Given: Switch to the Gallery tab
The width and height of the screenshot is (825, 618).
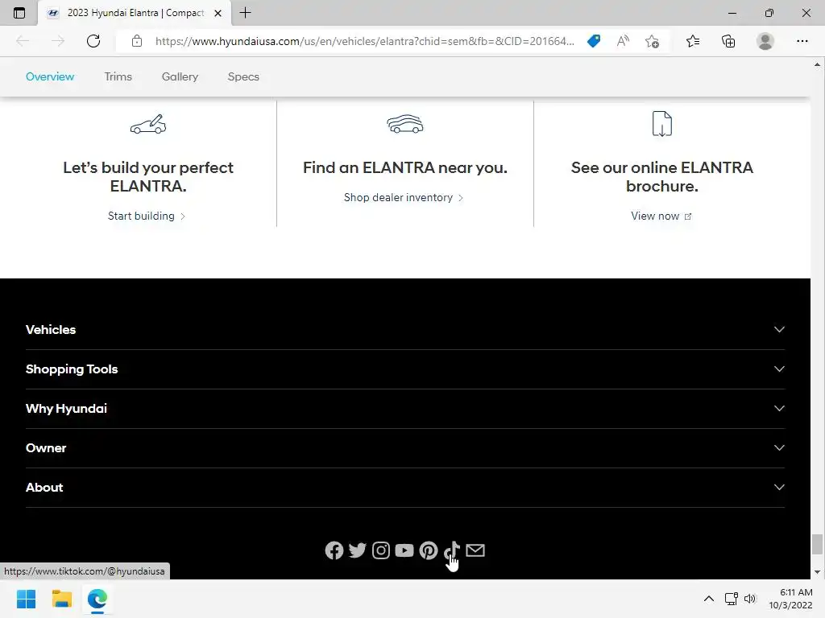Looking at the screenshot, I should (180, 76).
